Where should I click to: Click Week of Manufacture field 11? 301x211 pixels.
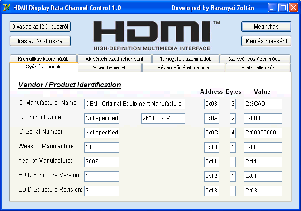102,147
